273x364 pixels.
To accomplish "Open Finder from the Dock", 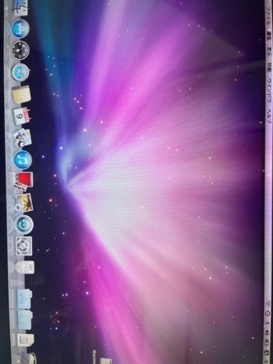I will 21,8.
